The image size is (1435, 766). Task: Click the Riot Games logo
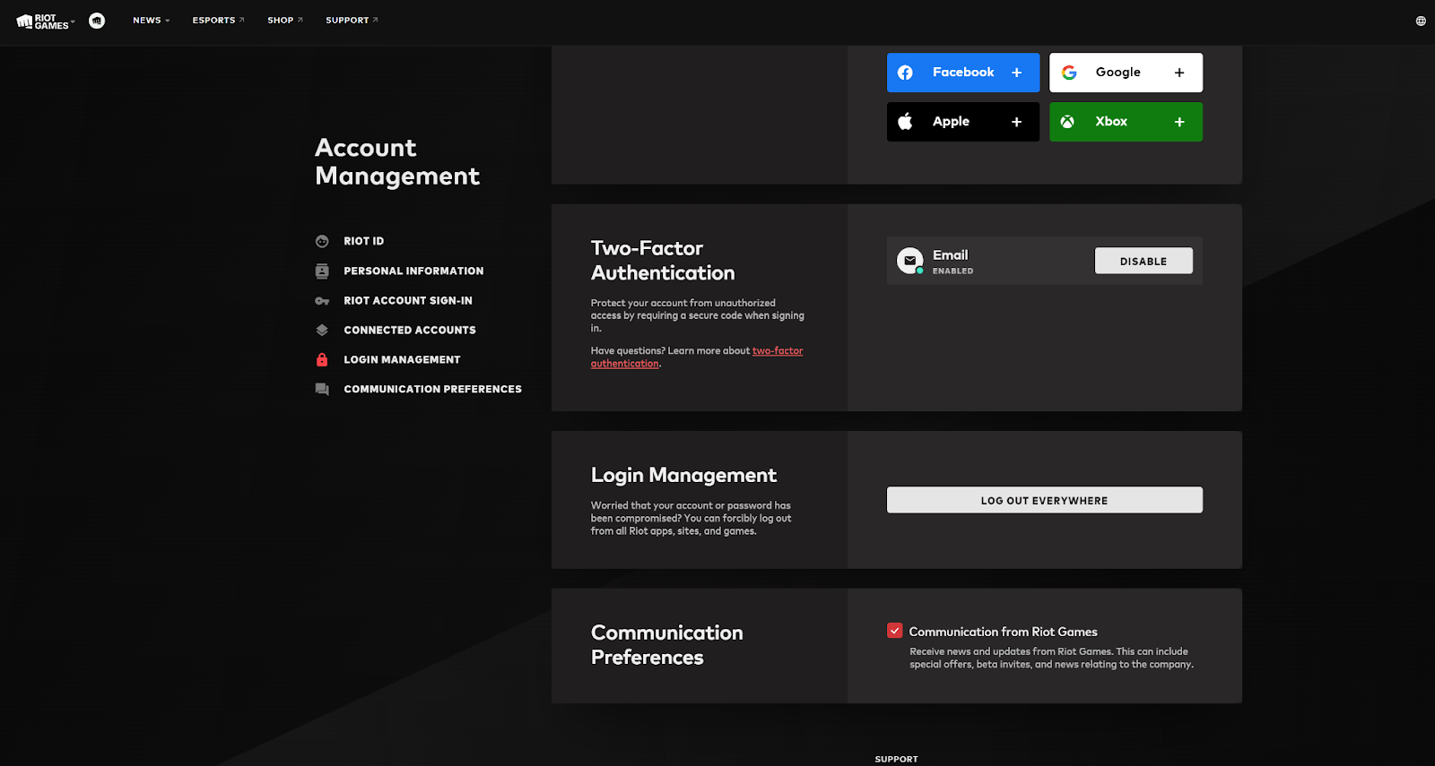(x=41, y=22)
